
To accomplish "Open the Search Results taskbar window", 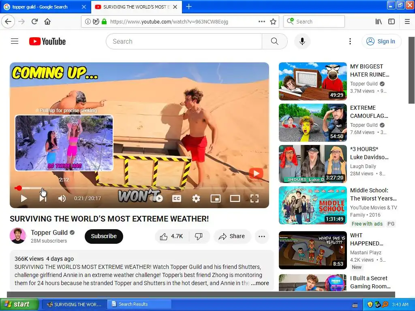I will point(139,305).
